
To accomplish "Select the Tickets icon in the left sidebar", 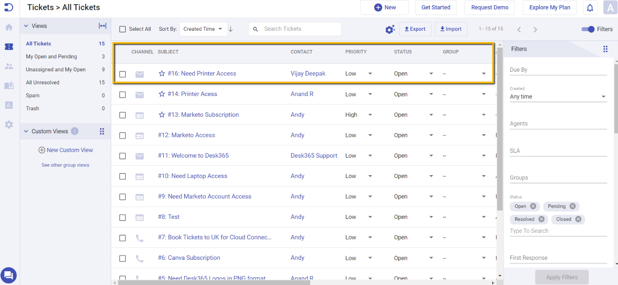I will pos(9,47).
